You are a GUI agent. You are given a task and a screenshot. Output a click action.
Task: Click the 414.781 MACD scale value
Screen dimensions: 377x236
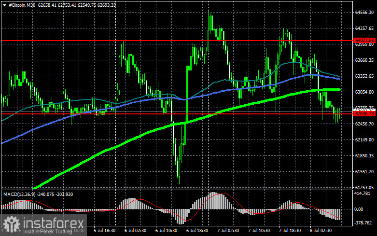363,194
